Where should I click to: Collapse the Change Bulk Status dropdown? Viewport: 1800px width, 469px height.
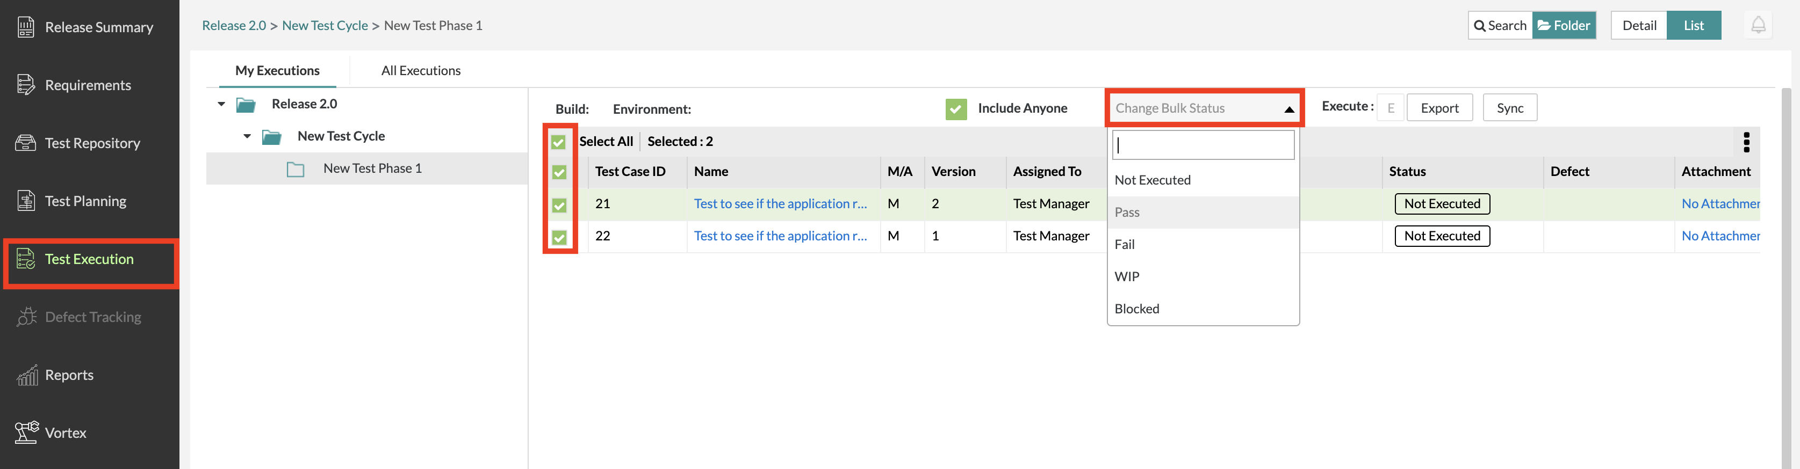1288,109
